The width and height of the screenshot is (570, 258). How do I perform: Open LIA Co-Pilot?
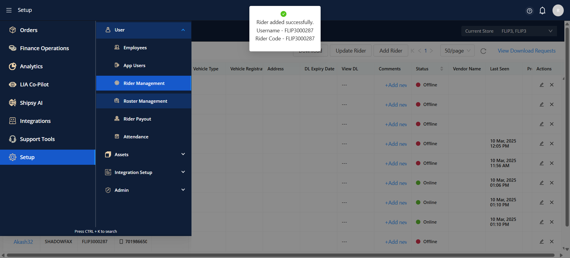coord(47,84)
